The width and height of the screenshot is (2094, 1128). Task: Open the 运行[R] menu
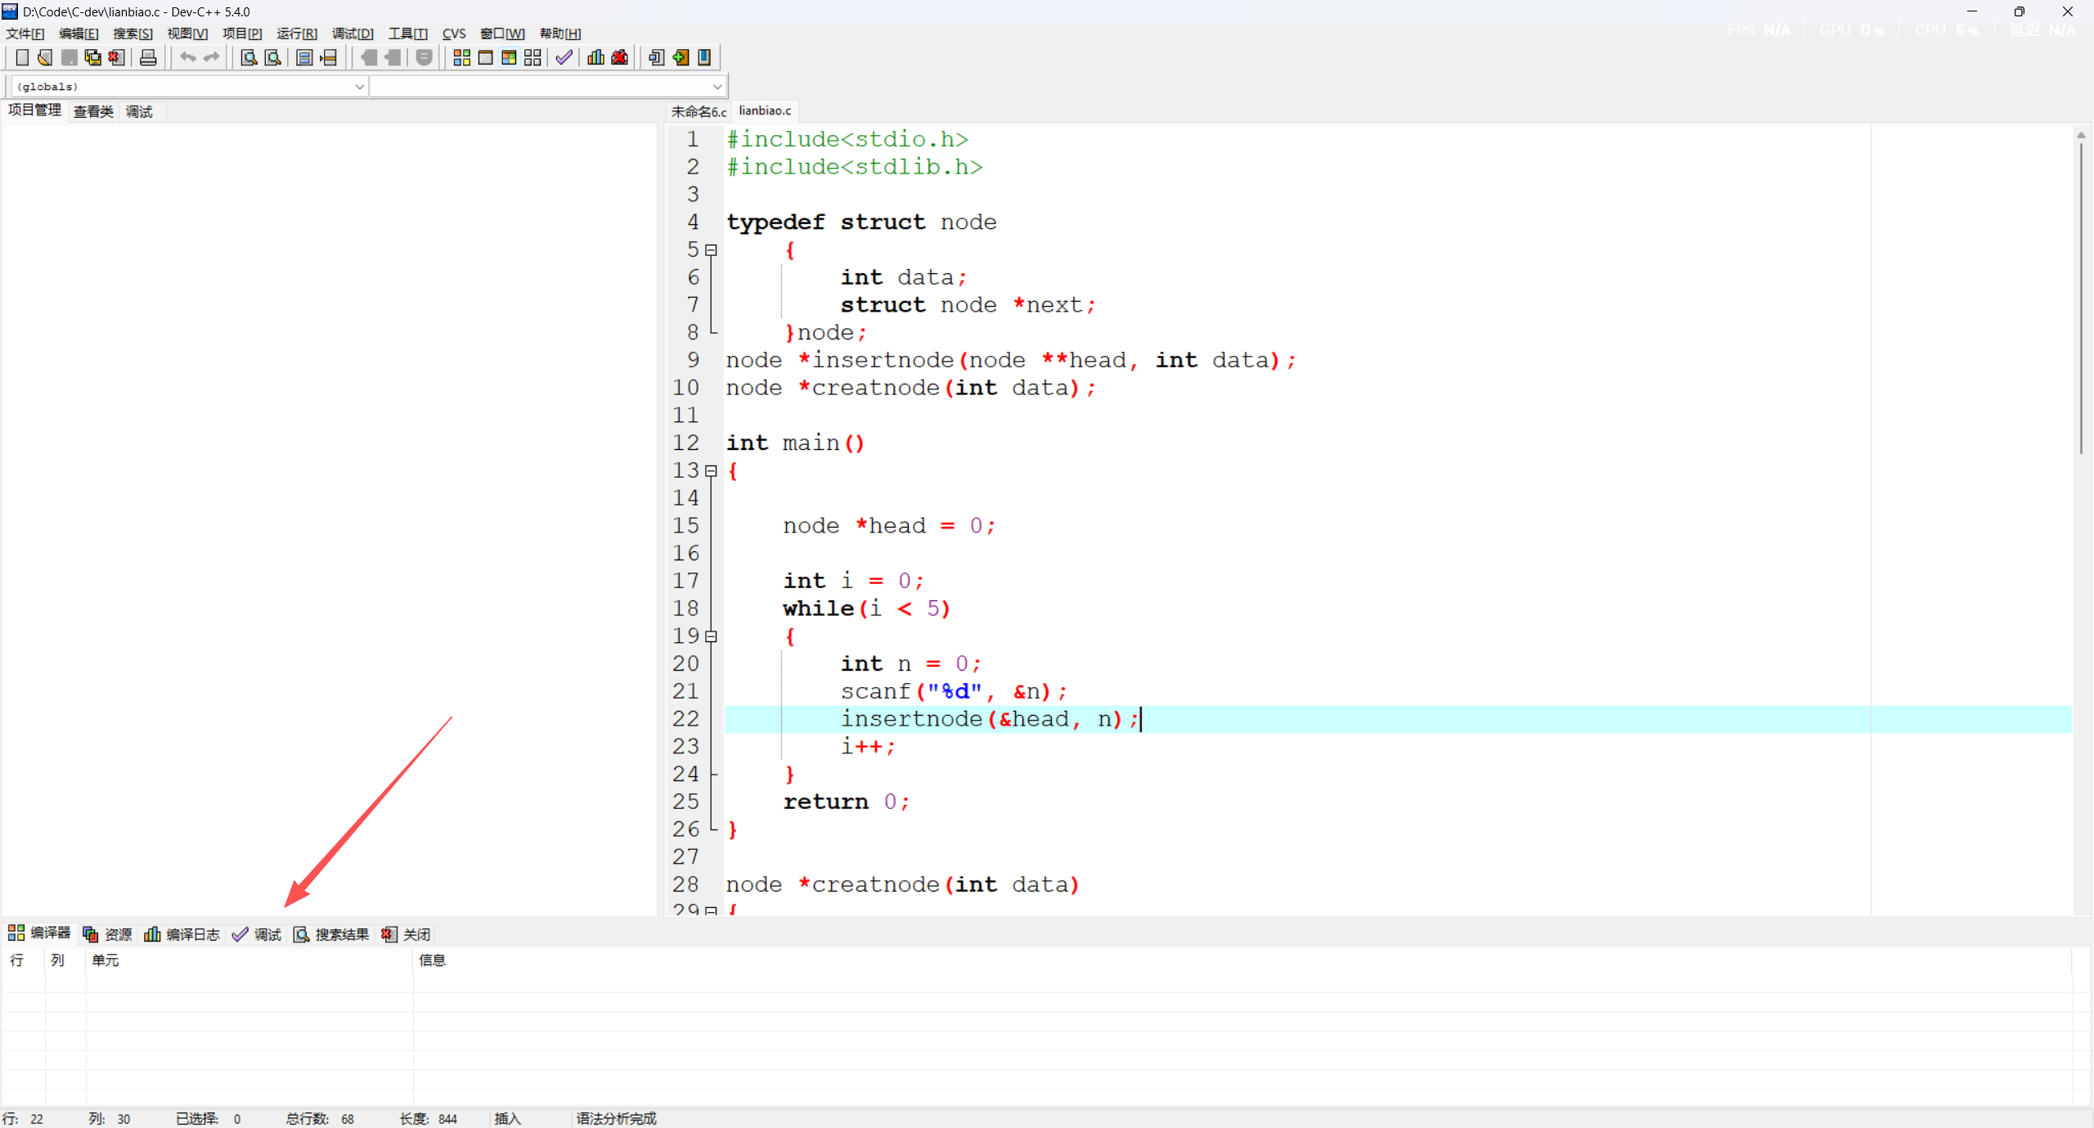(x=297, y=34)
